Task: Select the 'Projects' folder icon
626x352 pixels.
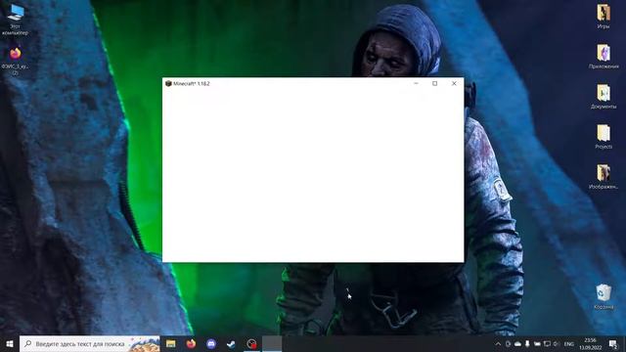Action: [x=604, y=137]
